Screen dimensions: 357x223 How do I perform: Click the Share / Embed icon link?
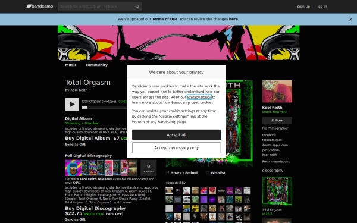pyautogui.click(x=181, y=172)
